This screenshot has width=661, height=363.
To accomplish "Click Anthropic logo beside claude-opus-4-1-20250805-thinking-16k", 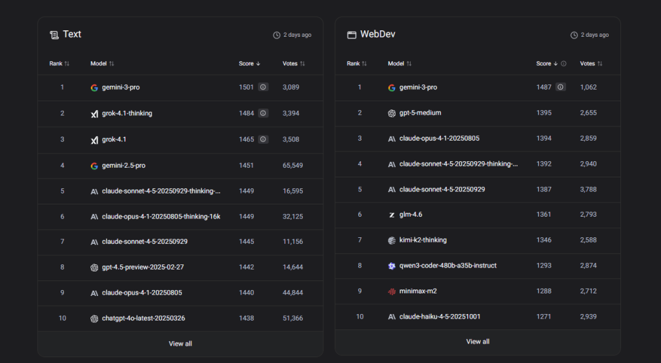I will 94,217.
